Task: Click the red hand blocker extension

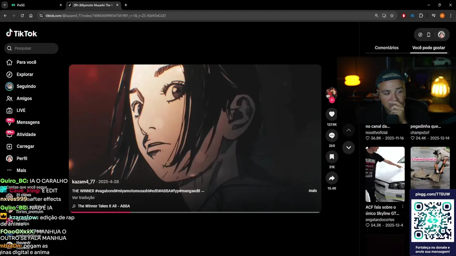Action: [x=404, y=16]
